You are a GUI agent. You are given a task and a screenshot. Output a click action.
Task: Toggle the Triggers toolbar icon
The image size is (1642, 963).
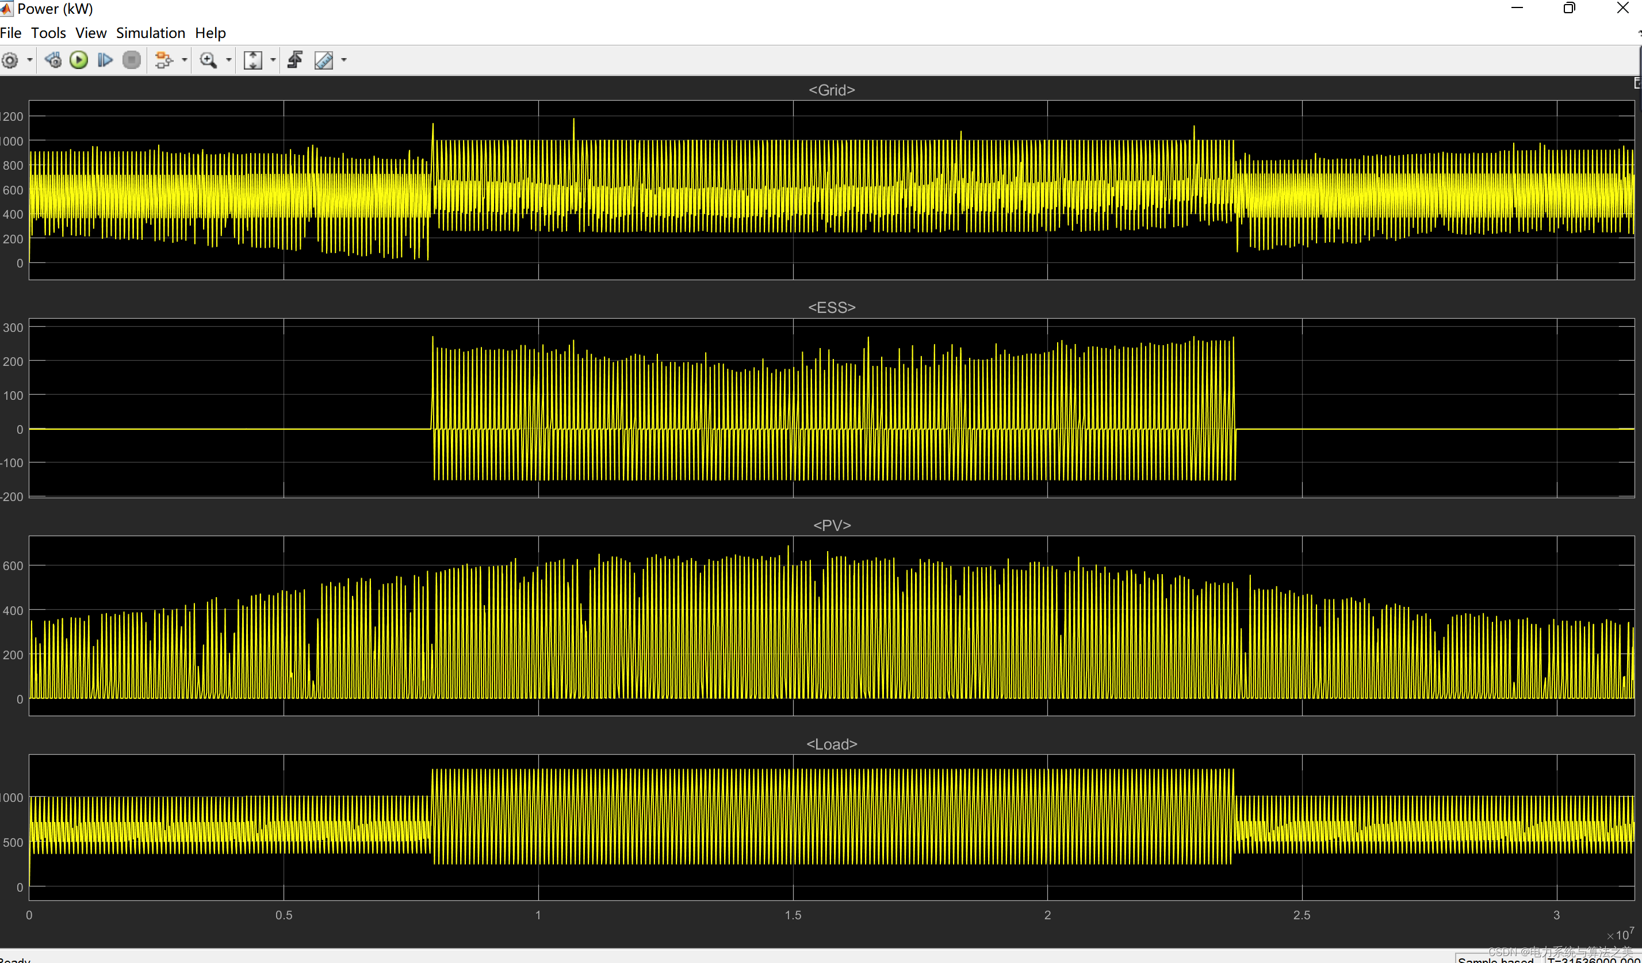coord(295,60)
